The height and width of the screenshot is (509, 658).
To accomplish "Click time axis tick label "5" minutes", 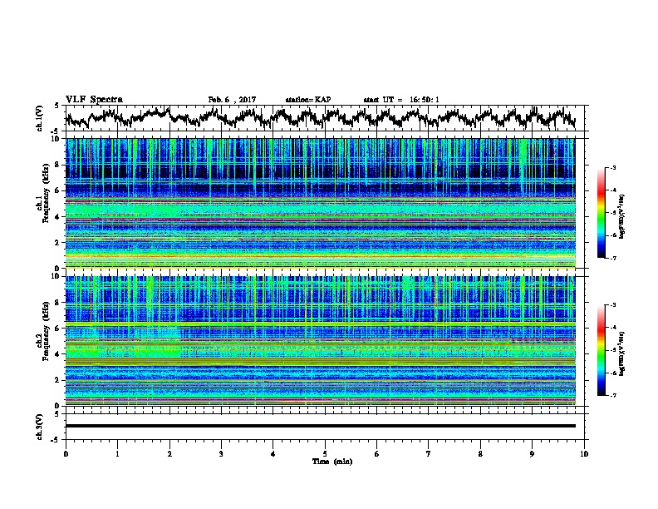I will click(325, 453).
